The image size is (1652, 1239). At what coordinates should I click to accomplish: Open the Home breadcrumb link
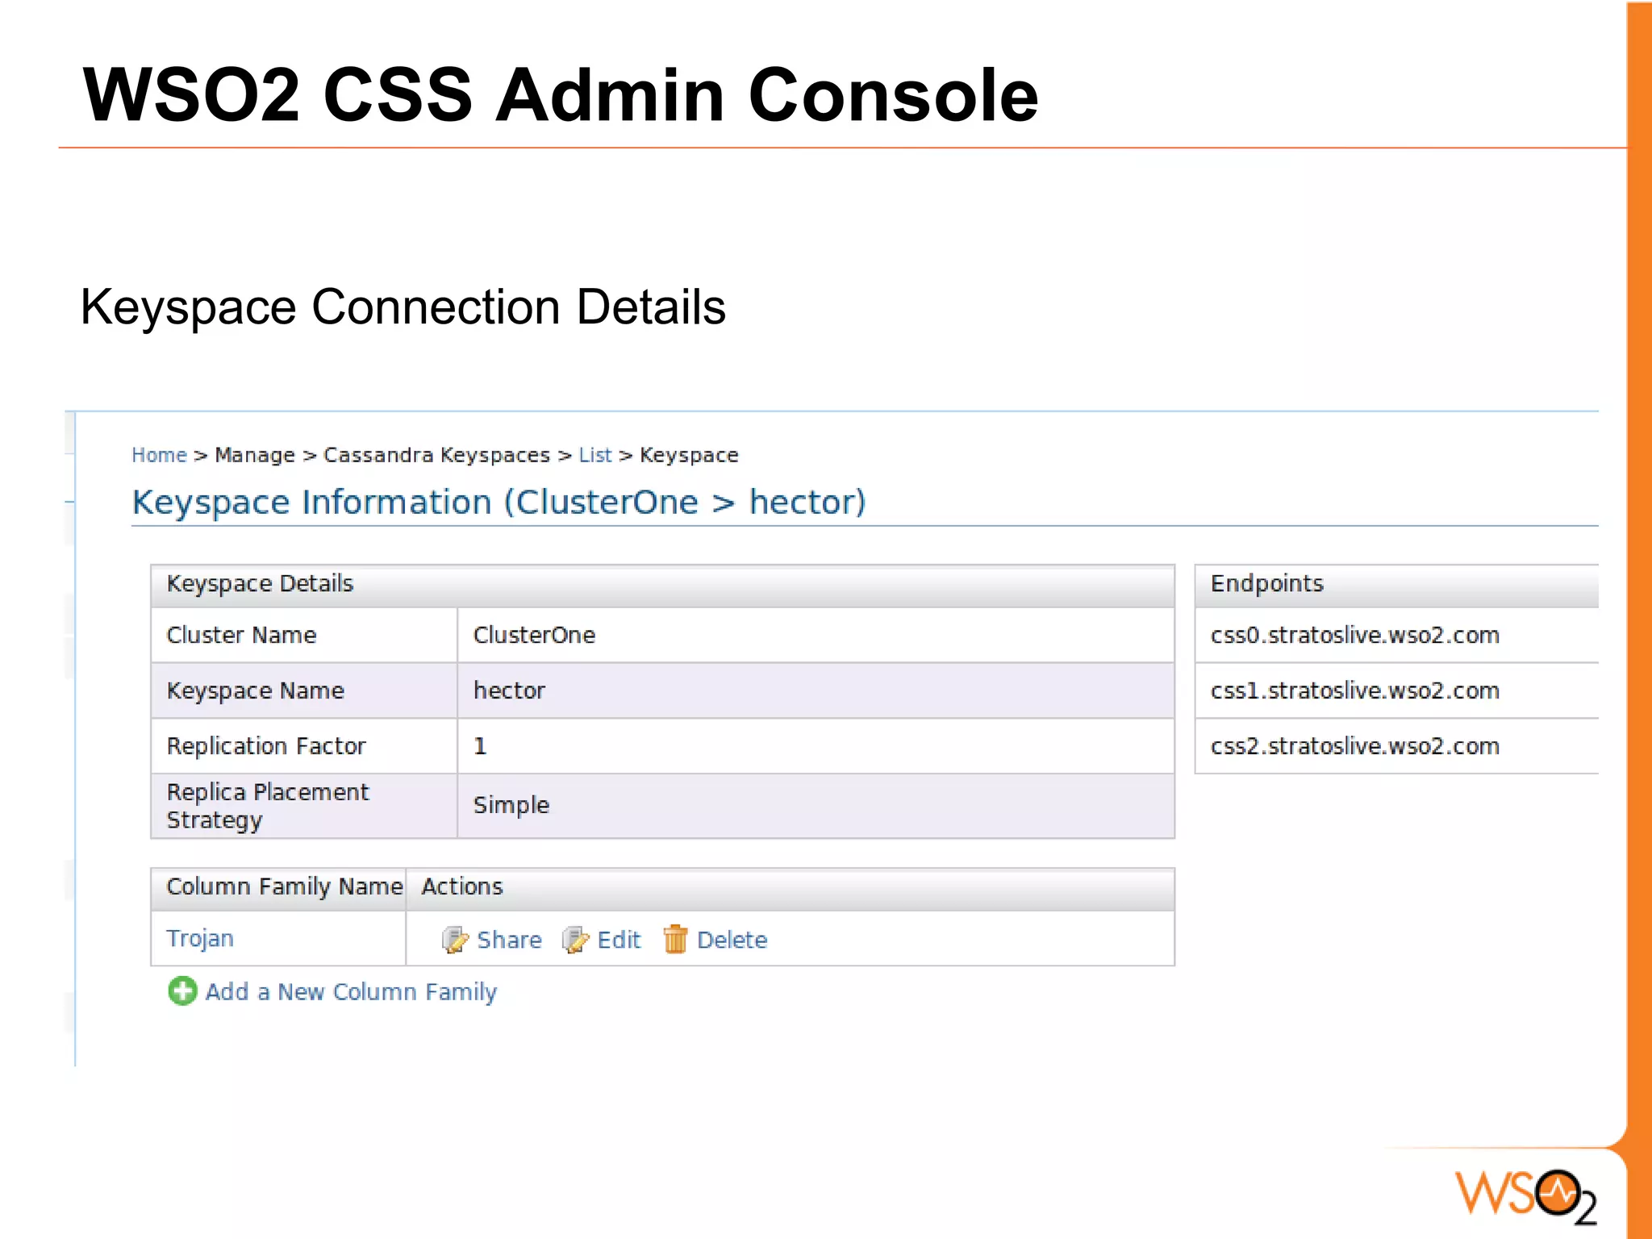click(159, 455)
